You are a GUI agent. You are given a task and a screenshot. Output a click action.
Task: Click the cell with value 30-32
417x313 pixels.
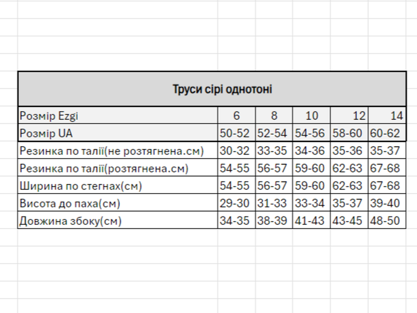pyautogui.click(x=237, y=151)
